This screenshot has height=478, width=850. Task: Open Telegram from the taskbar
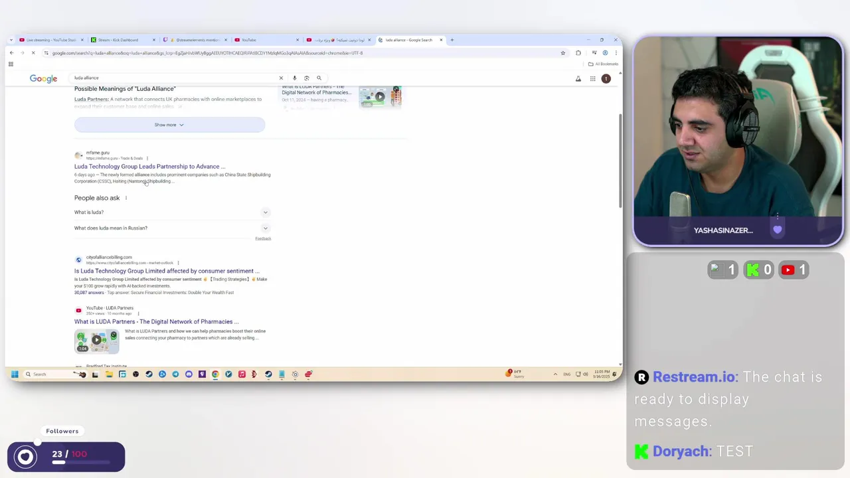[175, 374]
